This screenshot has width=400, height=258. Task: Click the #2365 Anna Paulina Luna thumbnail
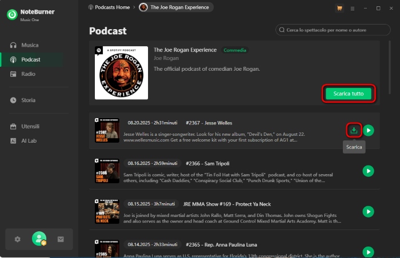pos(107,248)
